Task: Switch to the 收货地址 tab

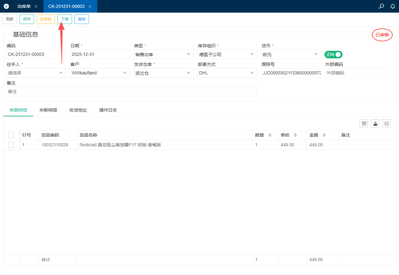Action: point(78,110)
